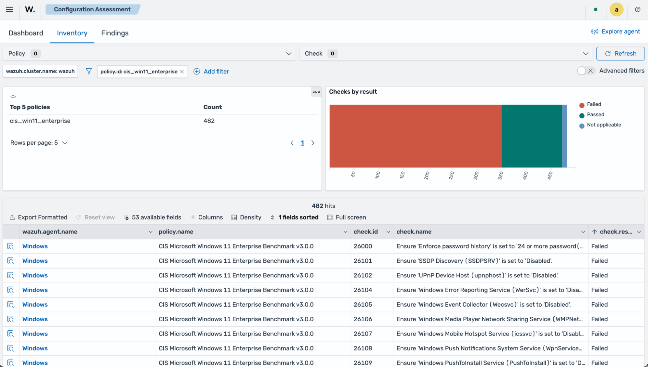This screenshot has width=648, height=367.
Task: Open the Findings tab
Action: point(115,33)
